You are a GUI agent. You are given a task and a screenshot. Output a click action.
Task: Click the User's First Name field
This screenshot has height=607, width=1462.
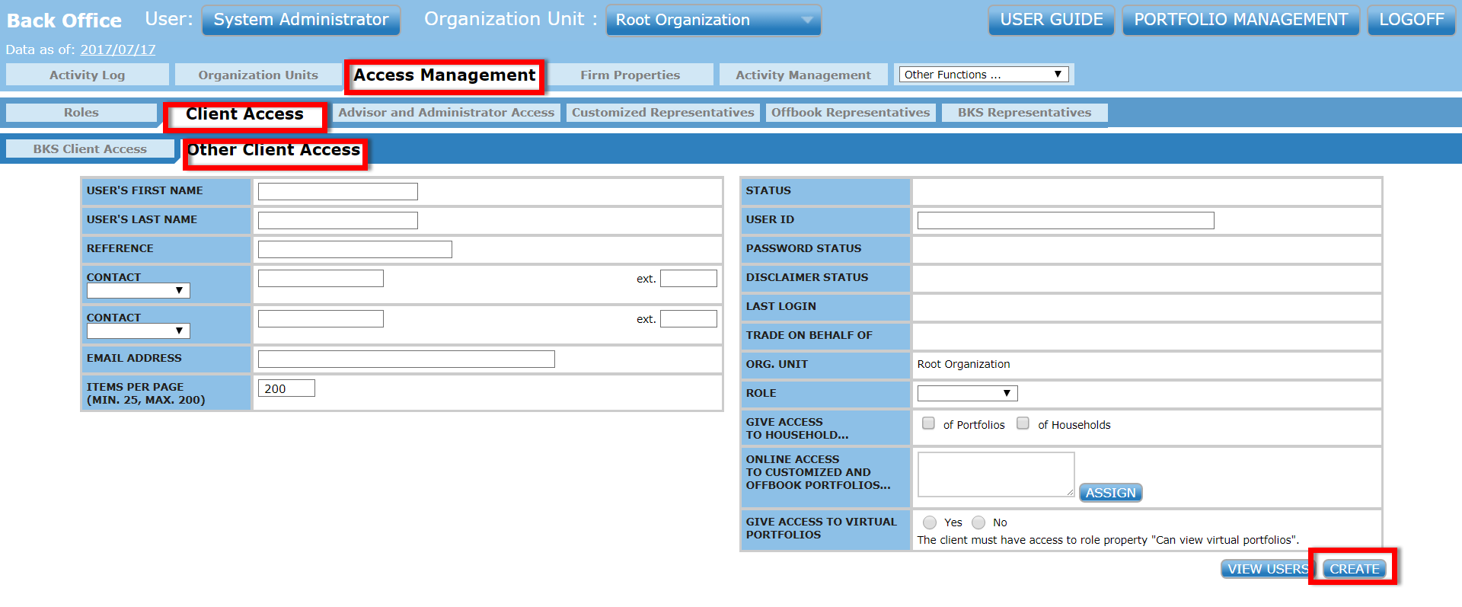[x=337, y=191]
